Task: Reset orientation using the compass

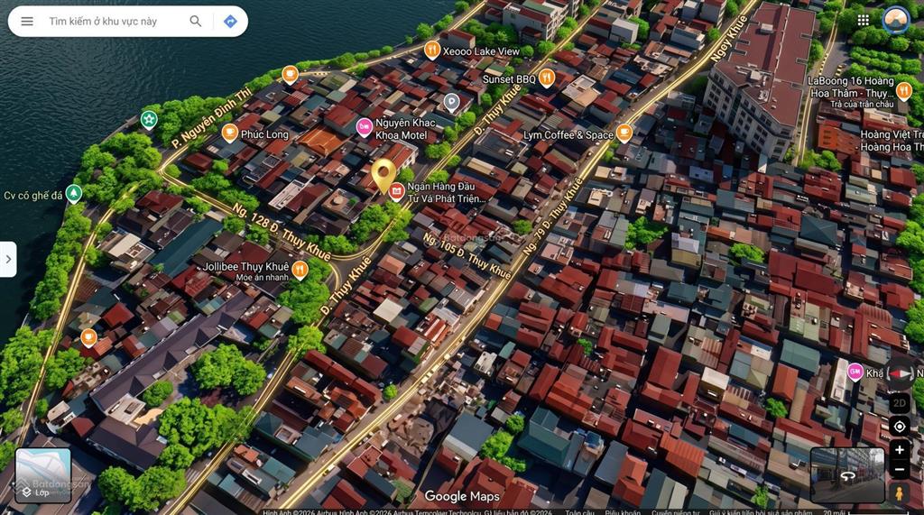Action: 900,373
